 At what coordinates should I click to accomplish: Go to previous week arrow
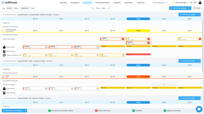pyautogui.click(x=93, y=8)
